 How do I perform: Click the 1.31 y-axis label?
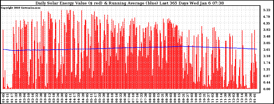coord(267,69)
